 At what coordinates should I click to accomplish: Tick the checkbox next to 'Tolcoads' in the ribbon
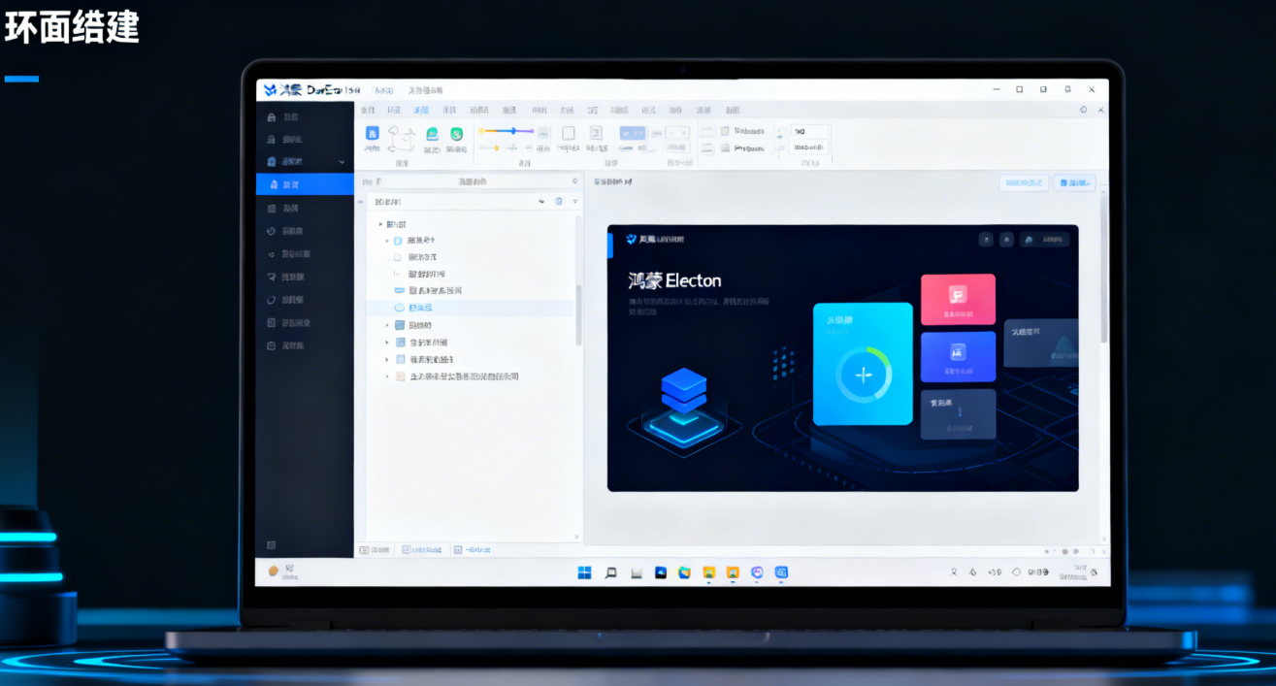point(724,131)
